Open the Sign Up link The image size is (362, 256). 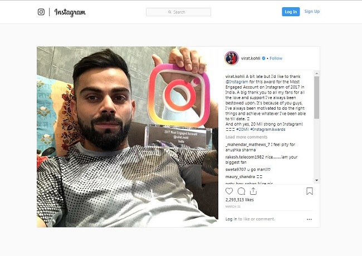(312, 12)
